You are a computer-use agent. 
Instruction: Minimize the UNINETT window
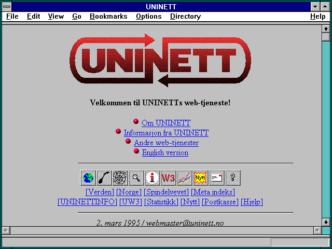point(315,7)
